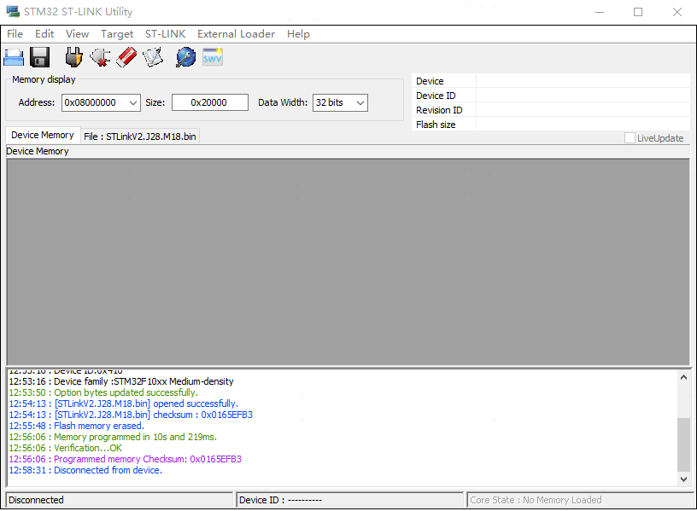Minimize the ST-LINK Utility window
The width and height of the screenshot is (697, 511).
tap(600, 12)
